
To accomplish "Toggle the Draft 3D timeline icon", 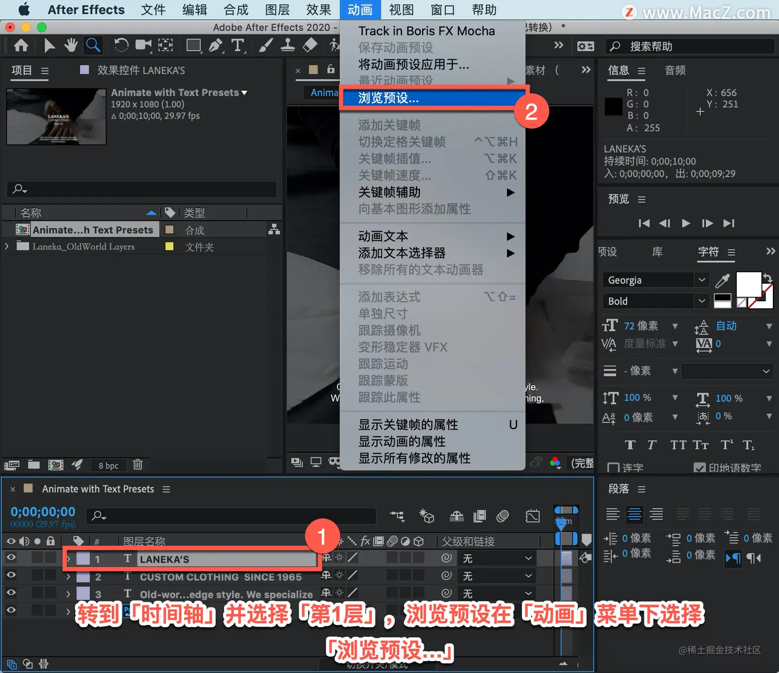I will pos(427,516).
